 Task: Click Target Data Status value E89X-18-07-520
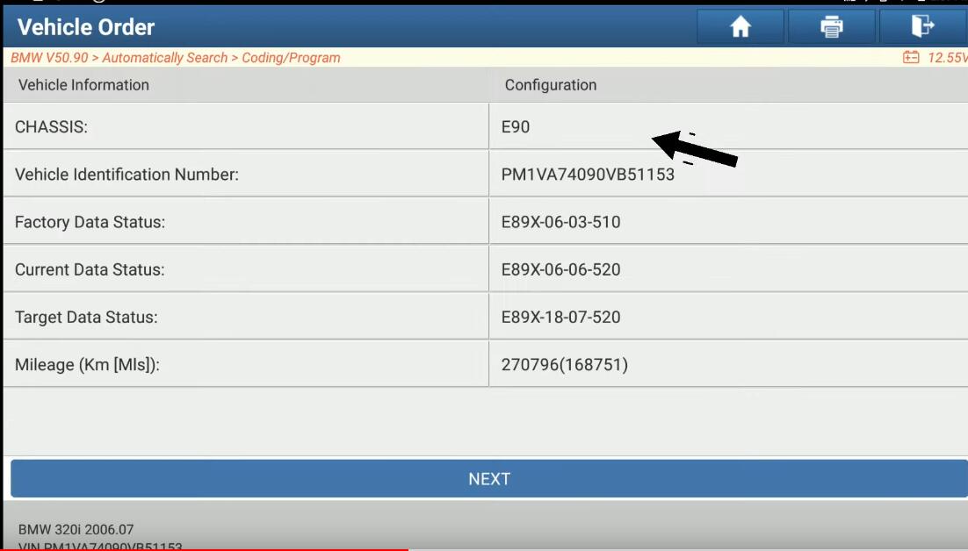click(x=560, y=317)
